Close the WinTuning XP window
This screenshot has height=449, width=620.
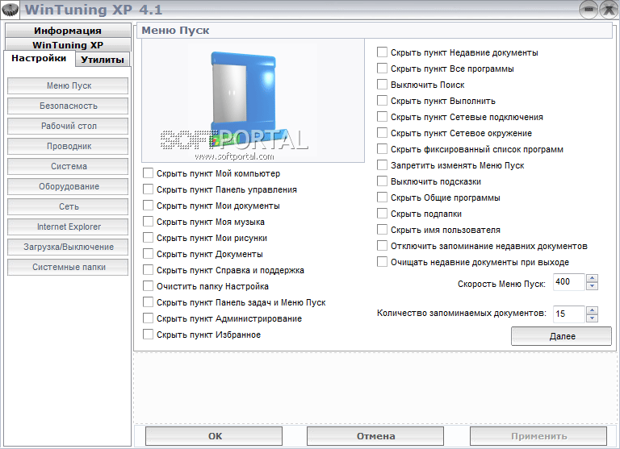pos(609,10)
